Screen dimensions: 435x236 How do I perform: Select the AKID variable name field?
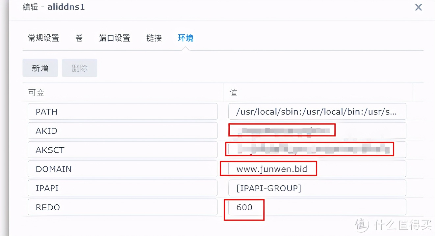point(122,131)
